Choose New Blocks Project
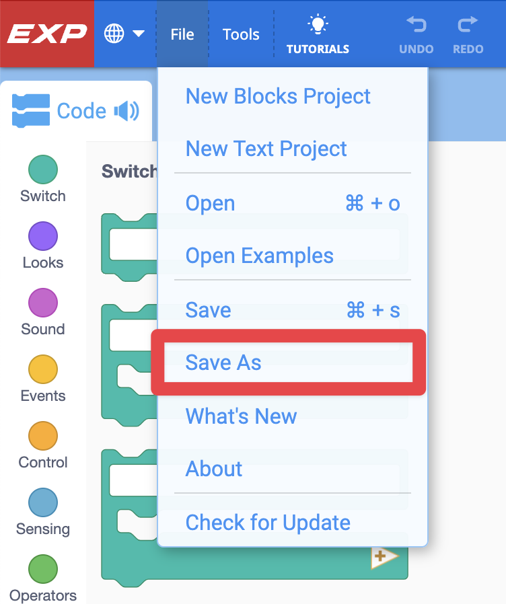The width and height of the screenshot is (506, 604). [278, 96]
